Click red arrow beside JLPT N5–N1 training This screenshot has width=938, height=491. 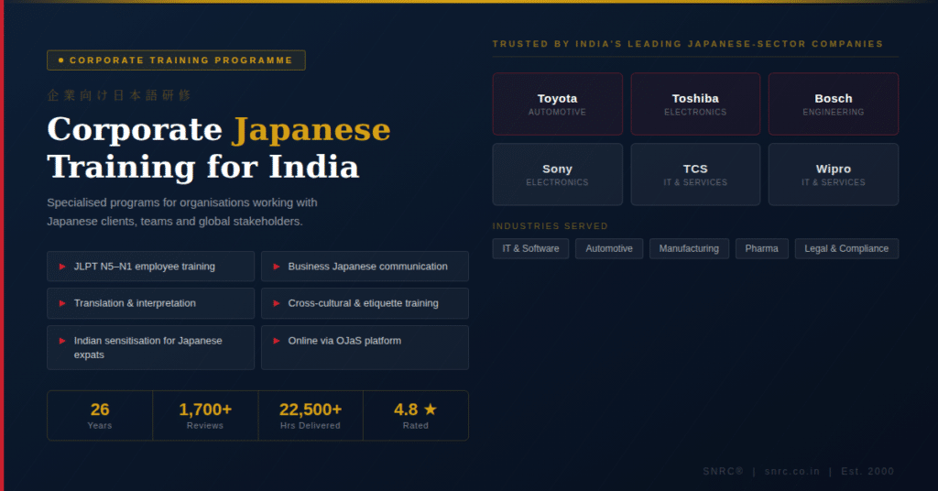click(62, 267)
